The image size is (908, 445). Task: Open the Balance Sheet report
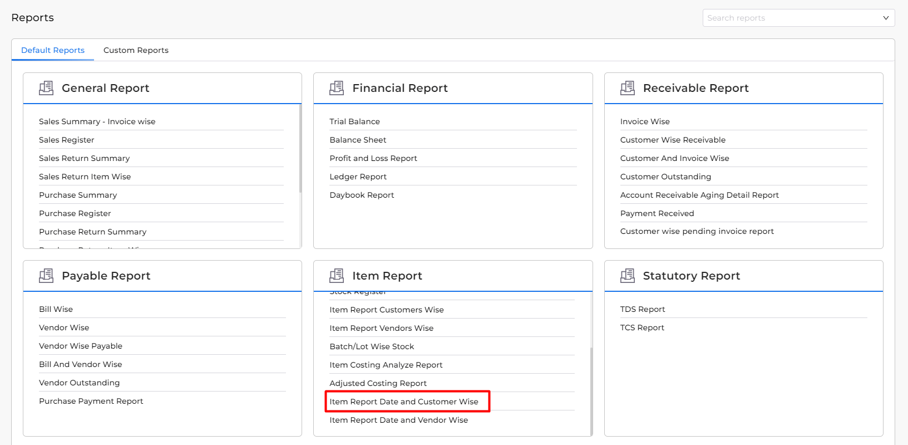[358, 140]
